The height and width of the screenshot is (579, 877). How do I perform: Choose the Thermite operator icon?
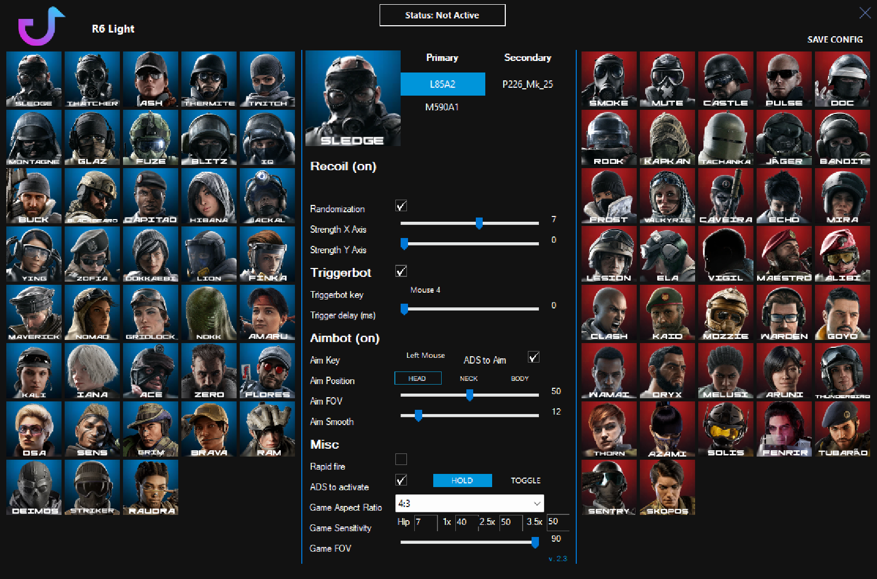click(x=209, y=79)
